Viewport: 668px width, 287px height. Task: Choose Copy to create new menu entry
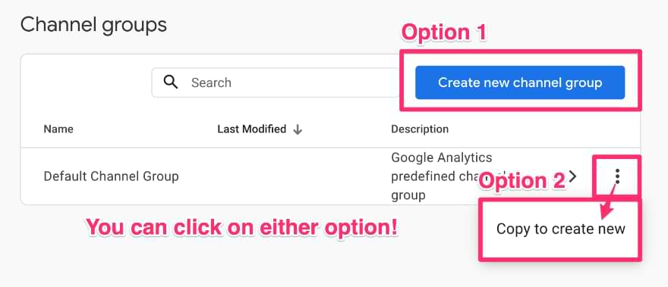(x=561, y=229)
